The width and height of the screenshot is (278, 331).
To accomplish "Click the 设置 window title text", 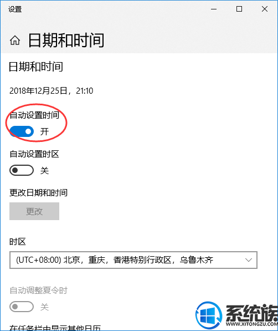I will point(15,9).
